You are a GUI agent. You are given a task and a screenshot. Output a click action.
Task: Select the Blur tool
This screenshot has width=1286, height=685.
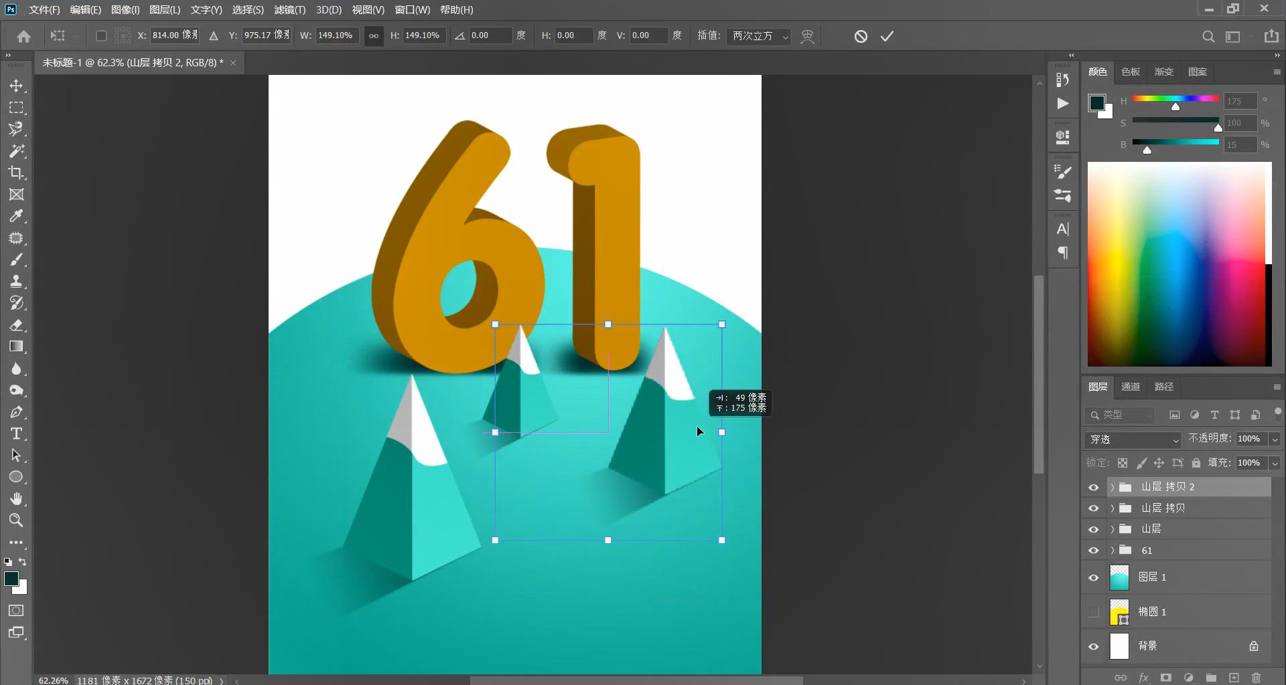click(x=17, y=369)
